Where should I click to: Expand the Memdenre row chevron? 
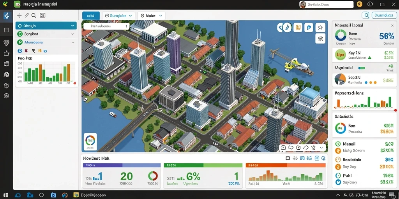[x=73, y=42]
